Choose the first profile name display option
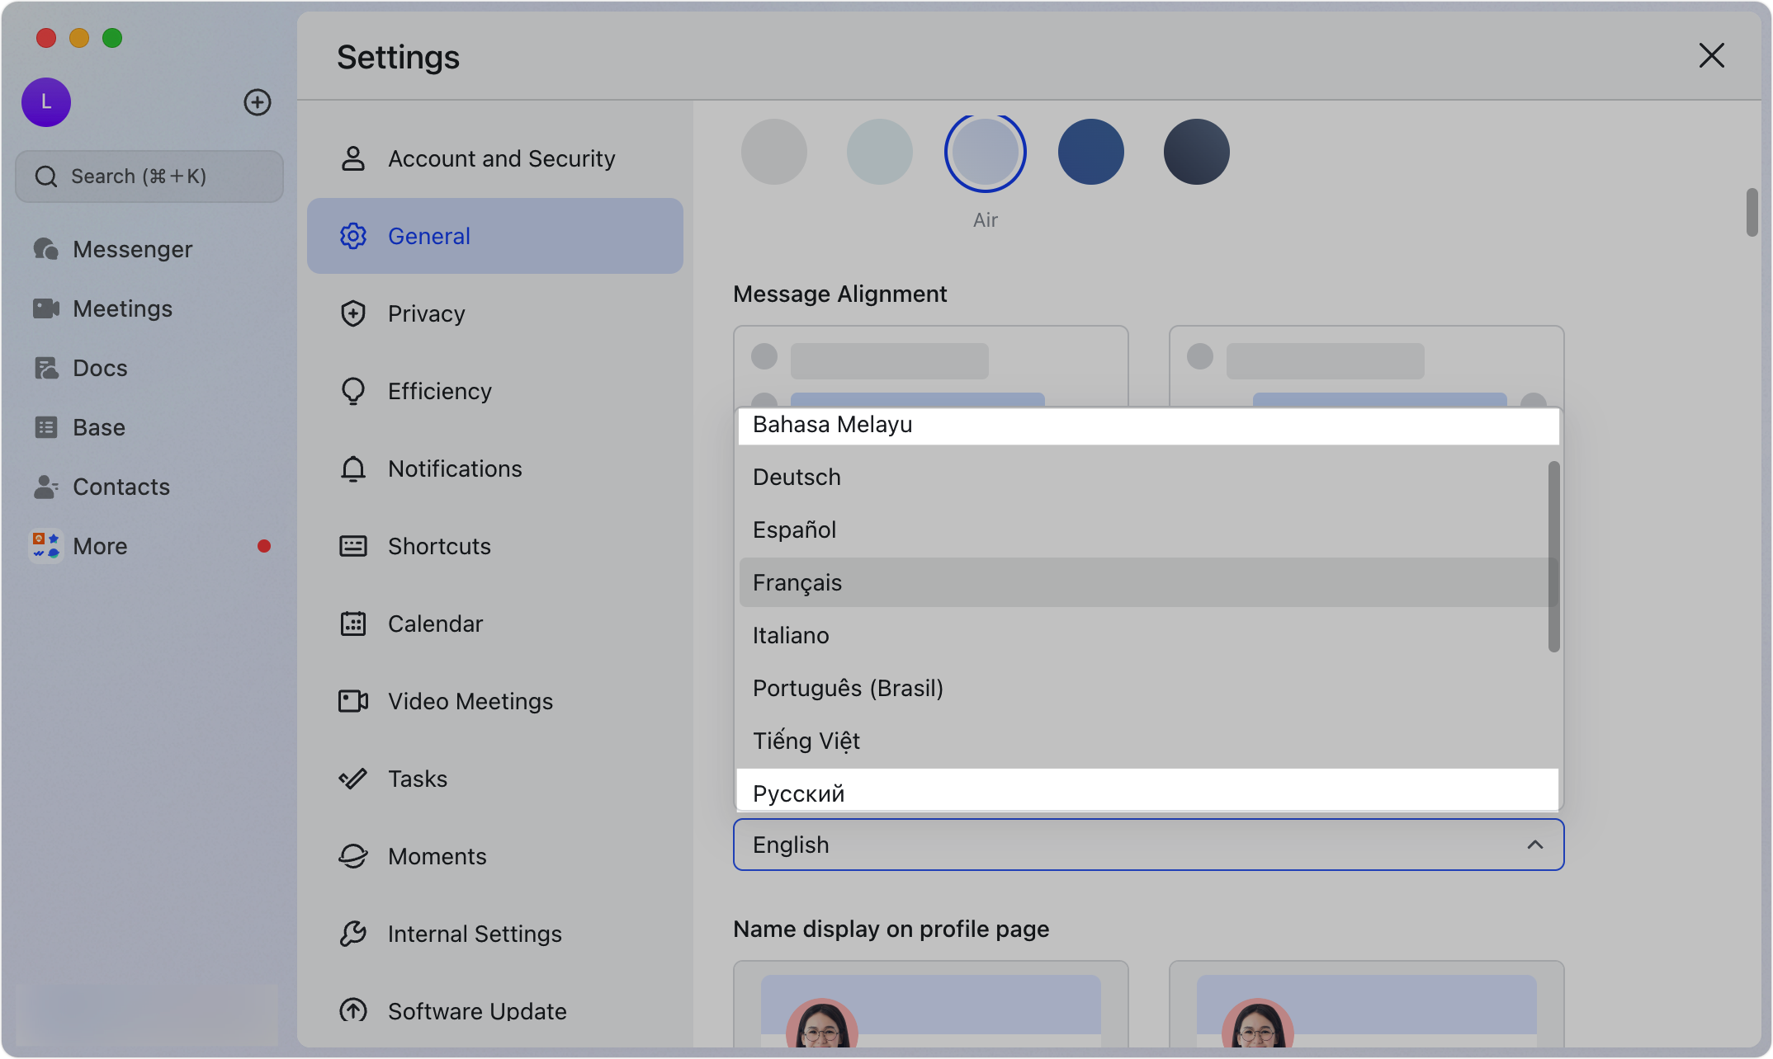The width and height of the screenshot is (1773, 1059). (x=930, y=1003)
